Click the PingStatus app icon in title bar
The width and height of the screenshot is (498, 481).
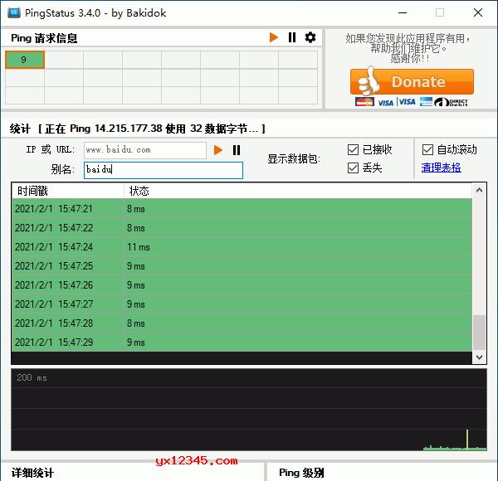coord(14,13)
